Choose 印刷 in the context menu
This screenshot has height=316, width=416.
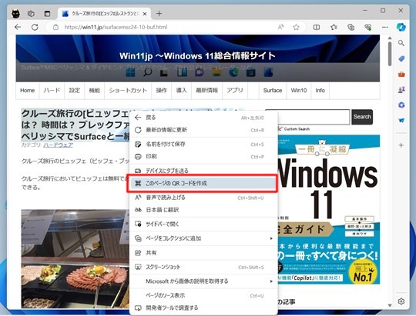[203, 157]
